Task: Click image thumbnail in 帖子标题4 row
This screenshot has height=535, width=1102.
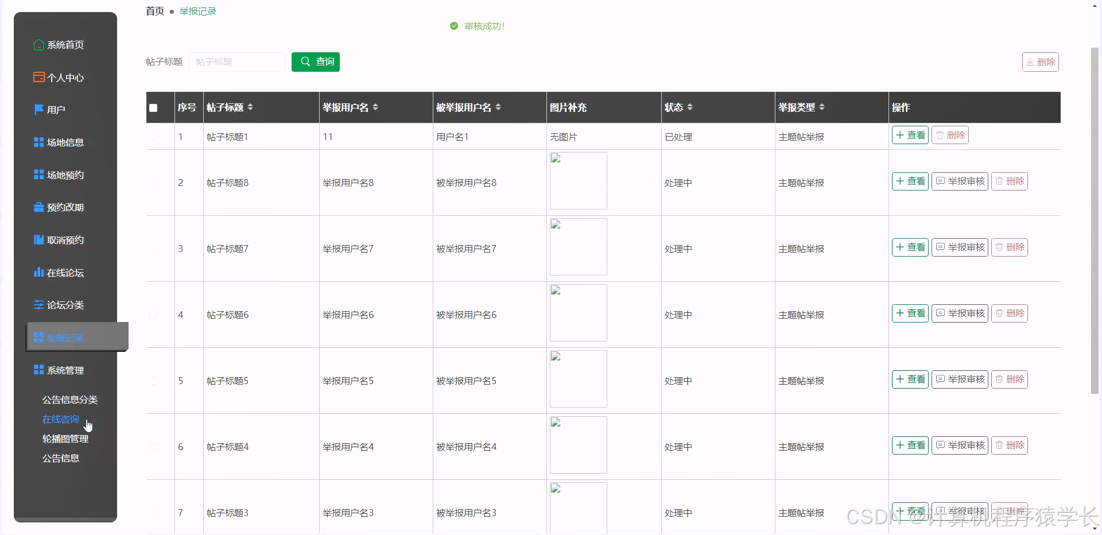Action: [579, 445]
